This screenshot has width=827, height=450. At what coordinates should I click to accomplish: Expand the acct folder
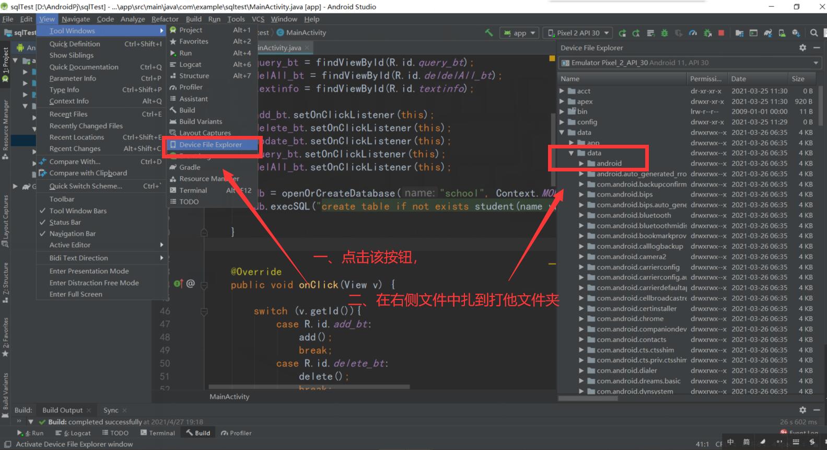point(562,91)
